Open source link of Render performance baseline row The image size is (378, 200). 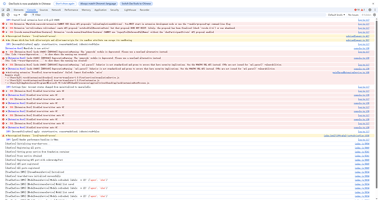364,140
